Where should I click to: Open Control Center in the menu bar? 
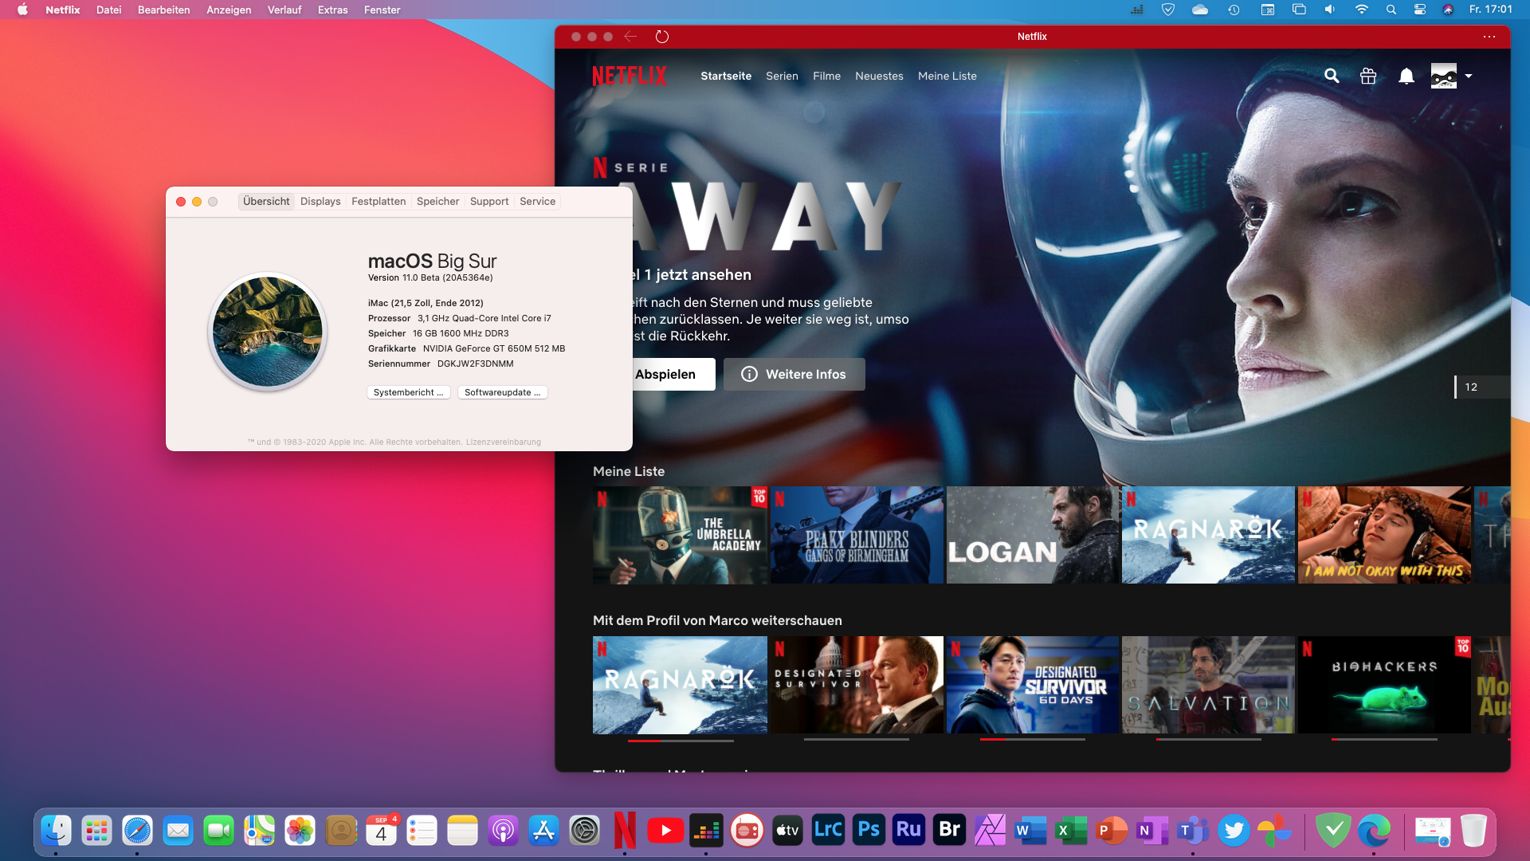(1419, 10)
